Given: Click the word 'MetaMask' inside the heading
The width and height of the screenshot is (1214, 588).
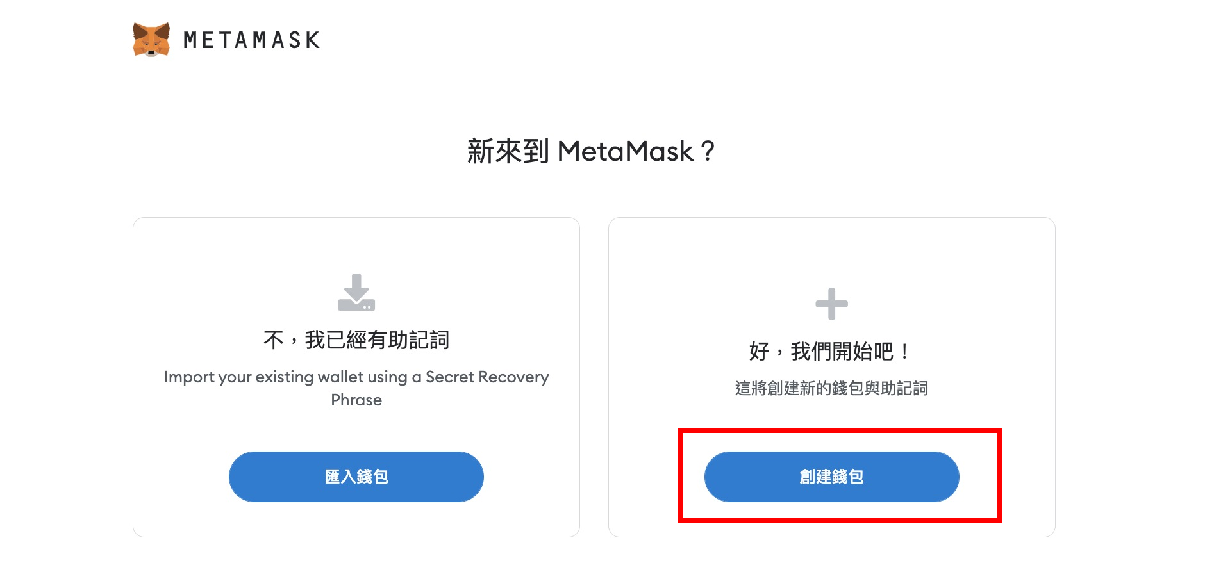Looking at the screenshot, I should pyautogui.click(x=626, y=152).
